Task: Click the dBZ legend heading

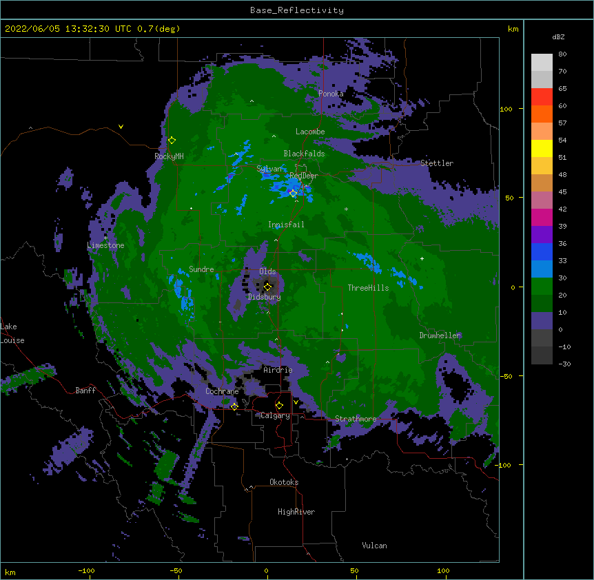Action: [558, 37]
